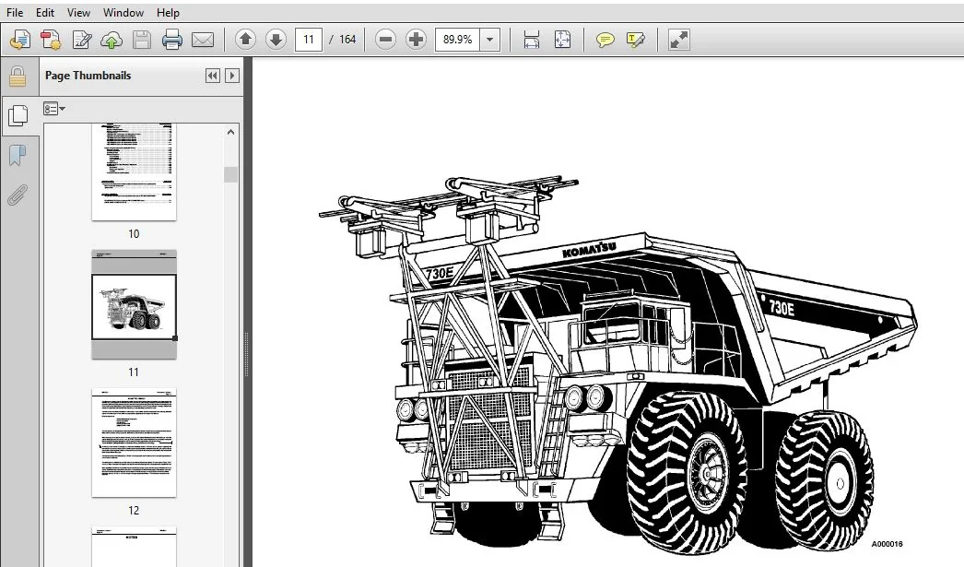The image size is (964, 567).
Task: Open the Attachments paperclip panel icon
Action: pyautogui.click(x=18, y=195)
